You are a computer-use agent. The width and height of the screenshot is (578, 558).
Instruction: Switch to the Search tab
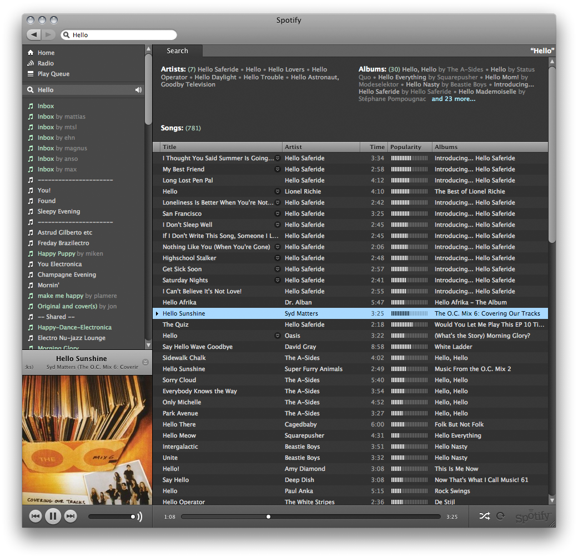pos(178,50)
